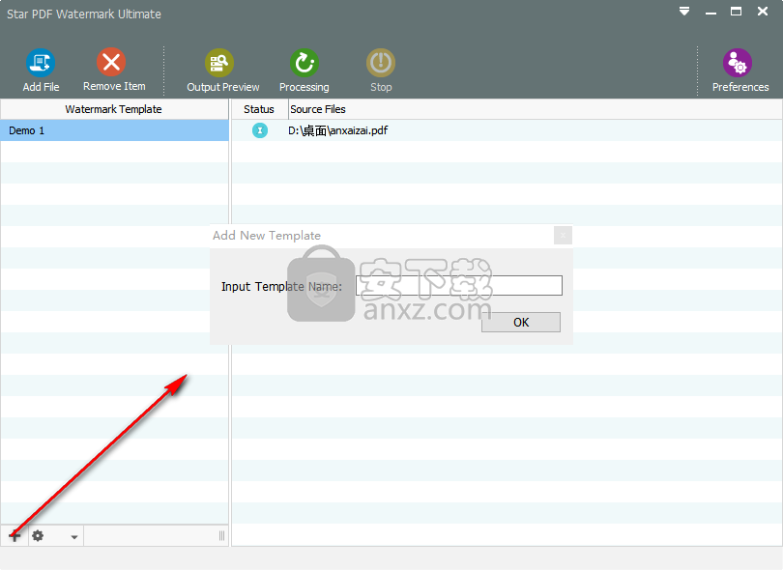
Task: Click the Add File toolbar icon
Action: (x=41, y=63)
